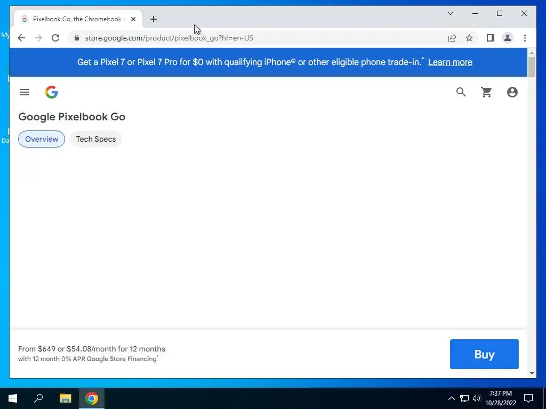Open the Windows Start menu
The width and height of the screenshot is (546, 409).
click(x=13, y=398)
